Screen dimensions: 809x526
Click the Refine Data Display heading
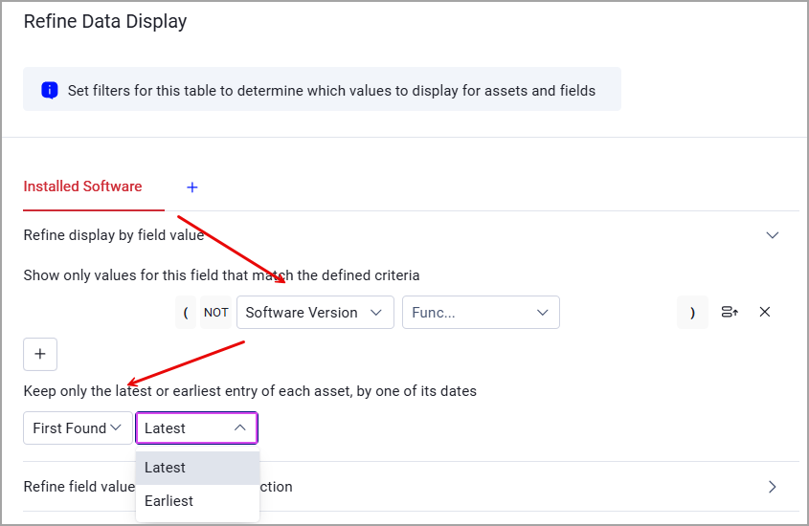105,22
